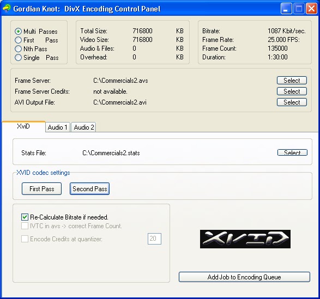Open the Audio 1 tab
This screenshot has width=320, height=299.
pyautogui.click(x=58, y=127)
